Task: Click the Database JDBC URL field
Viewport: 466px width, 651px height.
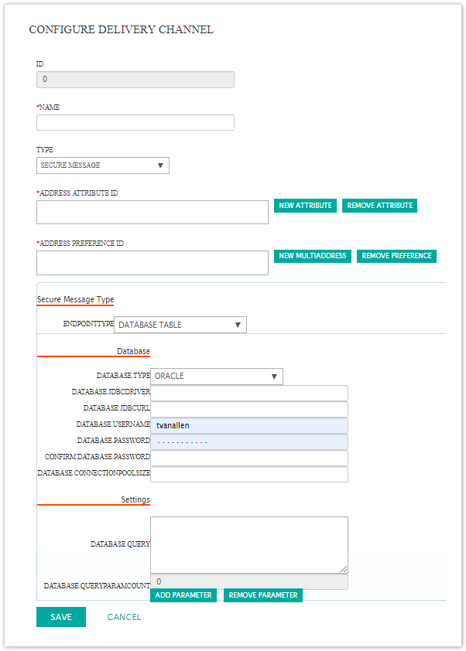Action: [248, 409]
